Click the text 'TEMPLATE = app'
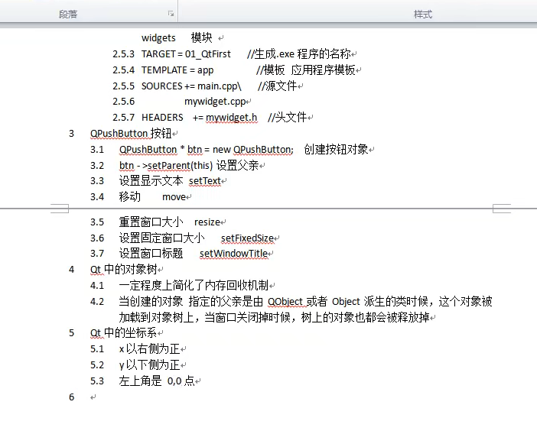The image size is (537, 447). pos(177,70)
